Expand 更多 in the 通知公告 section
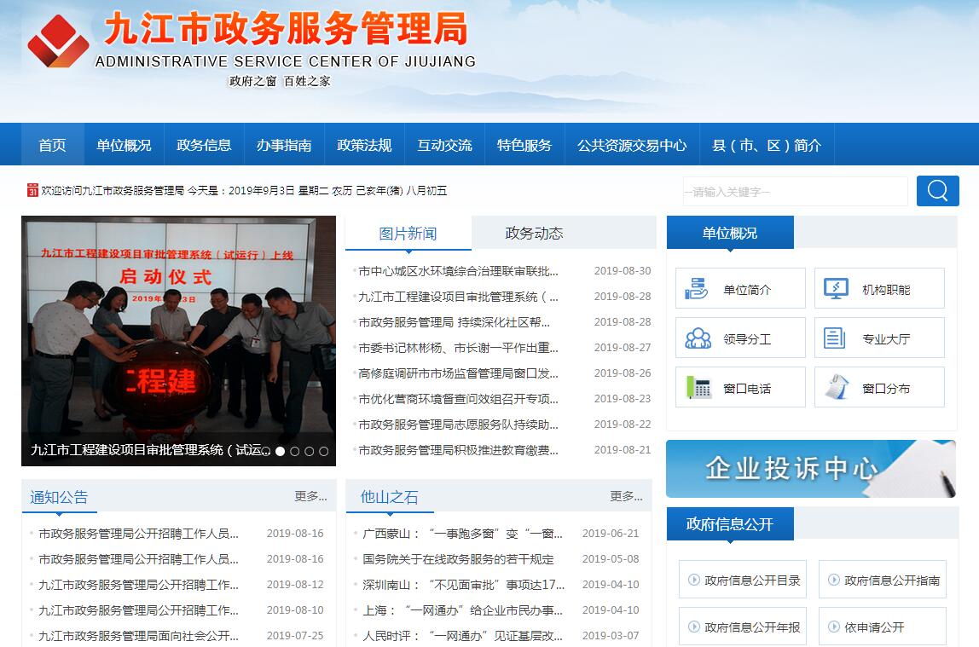The width and height of the screenshot is (979, 647). coord(310,496)
